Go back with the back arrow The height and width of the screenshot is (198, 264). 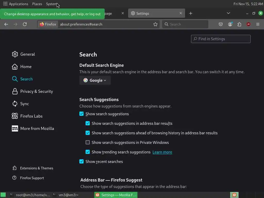(x=6, y=24)
